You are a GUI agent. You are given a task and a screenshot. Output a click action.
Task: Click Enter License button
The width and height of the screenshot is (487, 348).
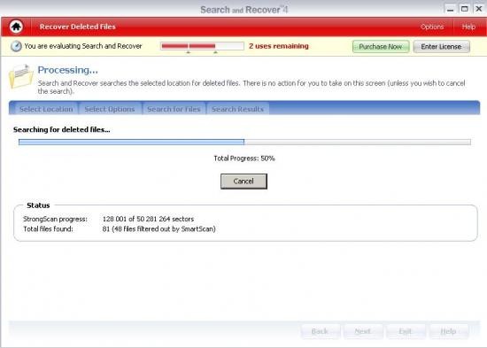(x=441, y=47)
